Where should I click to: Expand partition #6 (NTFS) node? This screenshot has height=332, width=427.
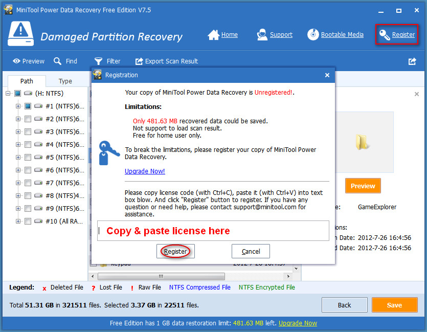point(18,170)
